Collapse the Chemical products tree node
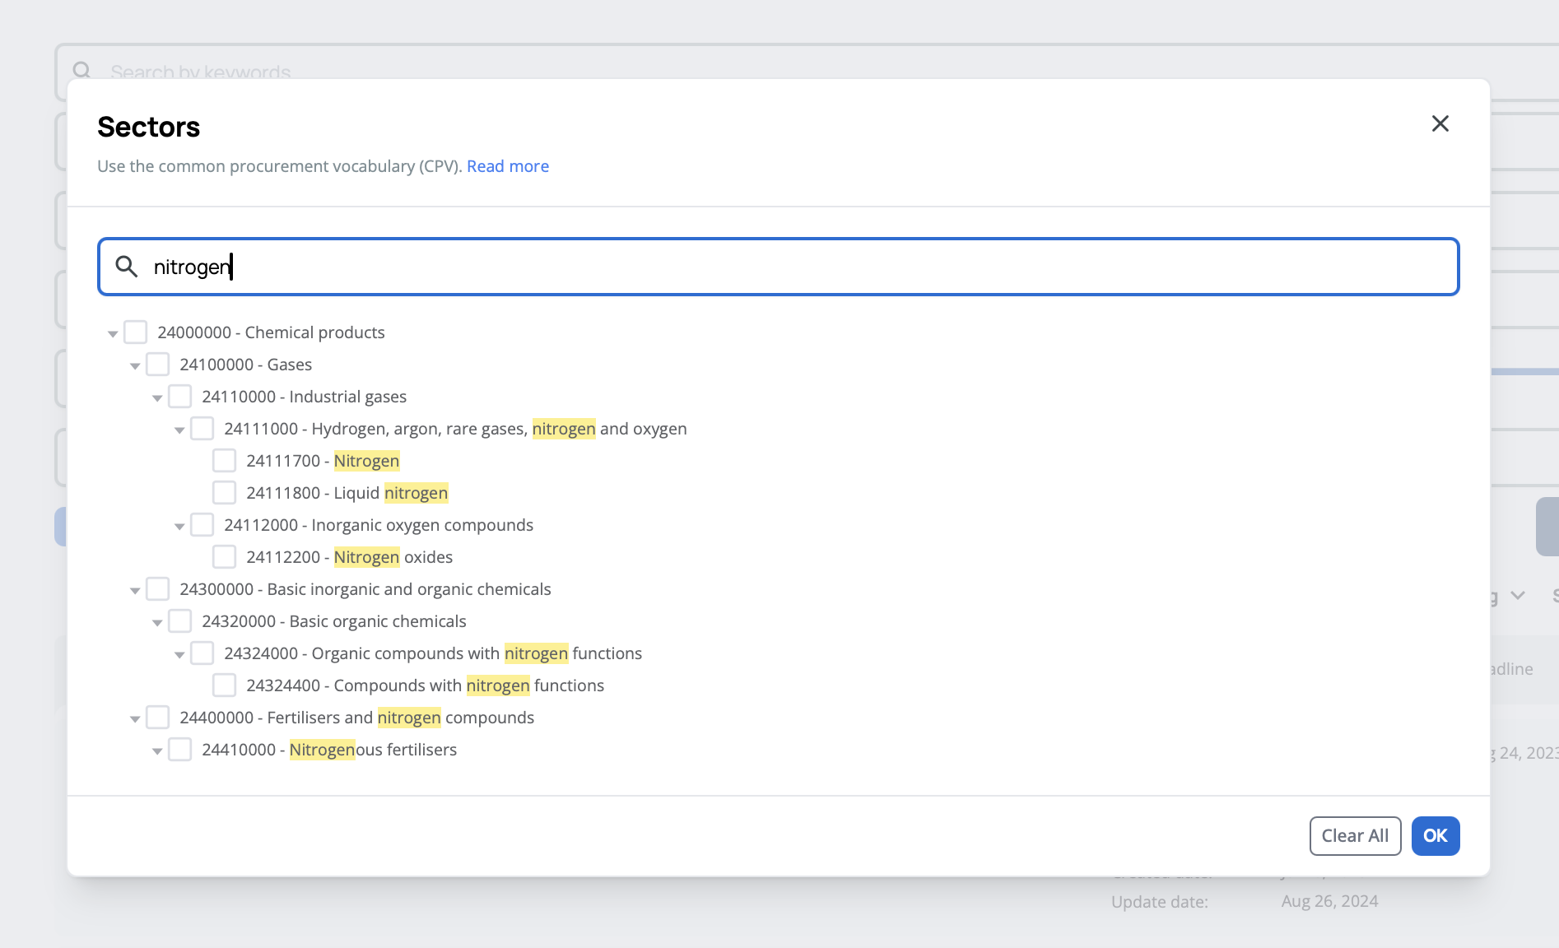This screenshot has height=948, width=1559. point(113,333)
